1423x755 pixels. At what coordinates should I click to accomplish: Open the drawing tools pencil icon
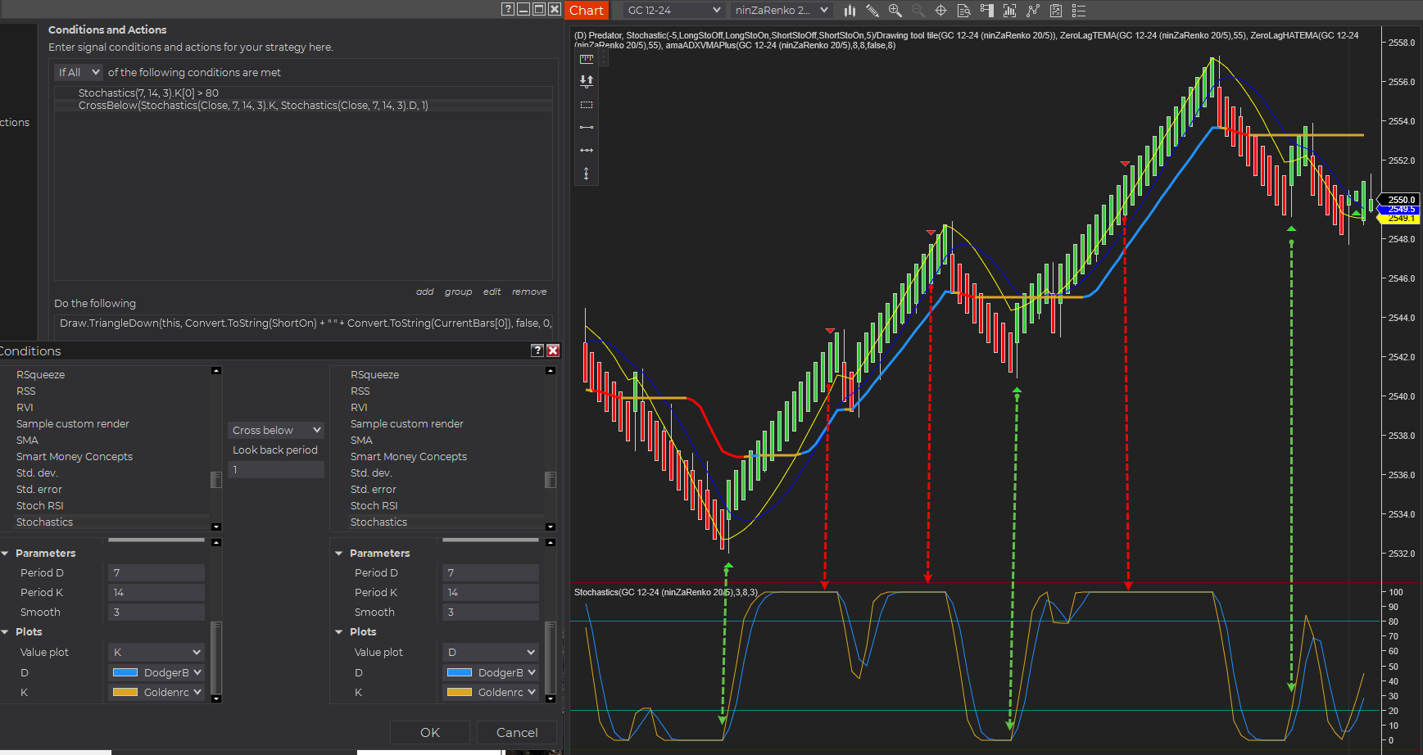tap(872, 11)
